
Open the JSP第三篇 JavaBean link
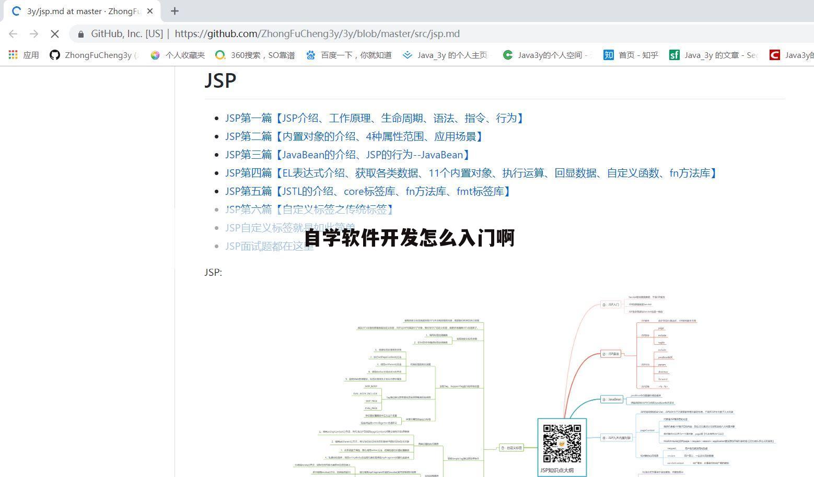tap(349, 155)
